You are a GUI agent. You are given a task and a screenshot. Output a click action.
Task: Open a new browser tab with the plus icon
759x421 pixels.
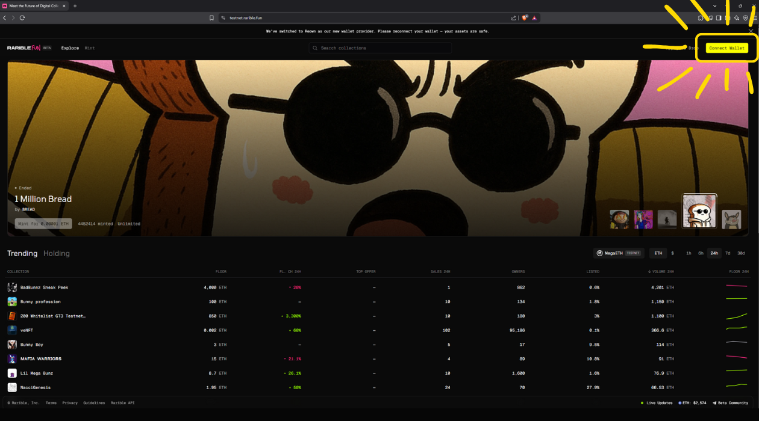click(x=75, y=6)
